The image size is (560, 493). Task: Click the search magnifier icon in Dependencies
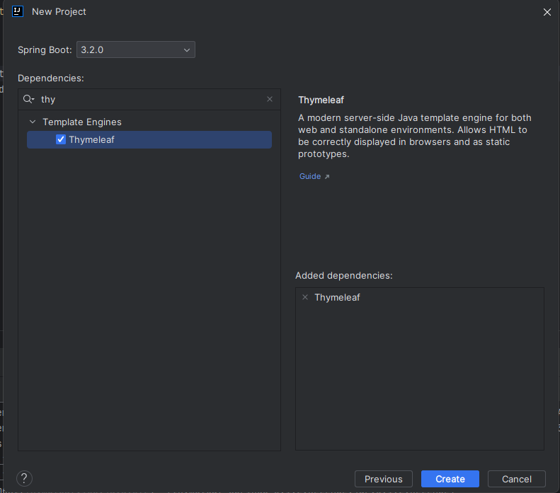coord(28,99)
